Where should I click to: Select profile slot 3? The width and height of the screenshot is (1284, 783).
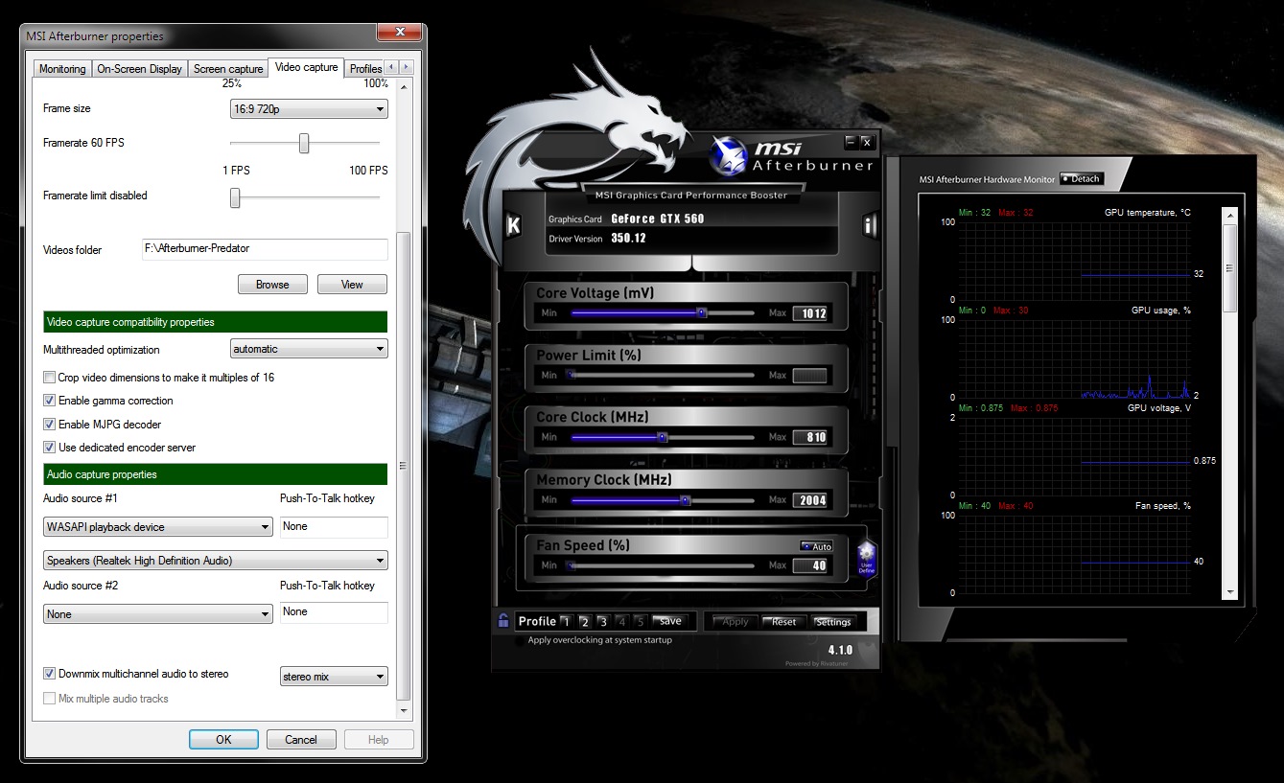pyautogui.click(x=602, y=621)
